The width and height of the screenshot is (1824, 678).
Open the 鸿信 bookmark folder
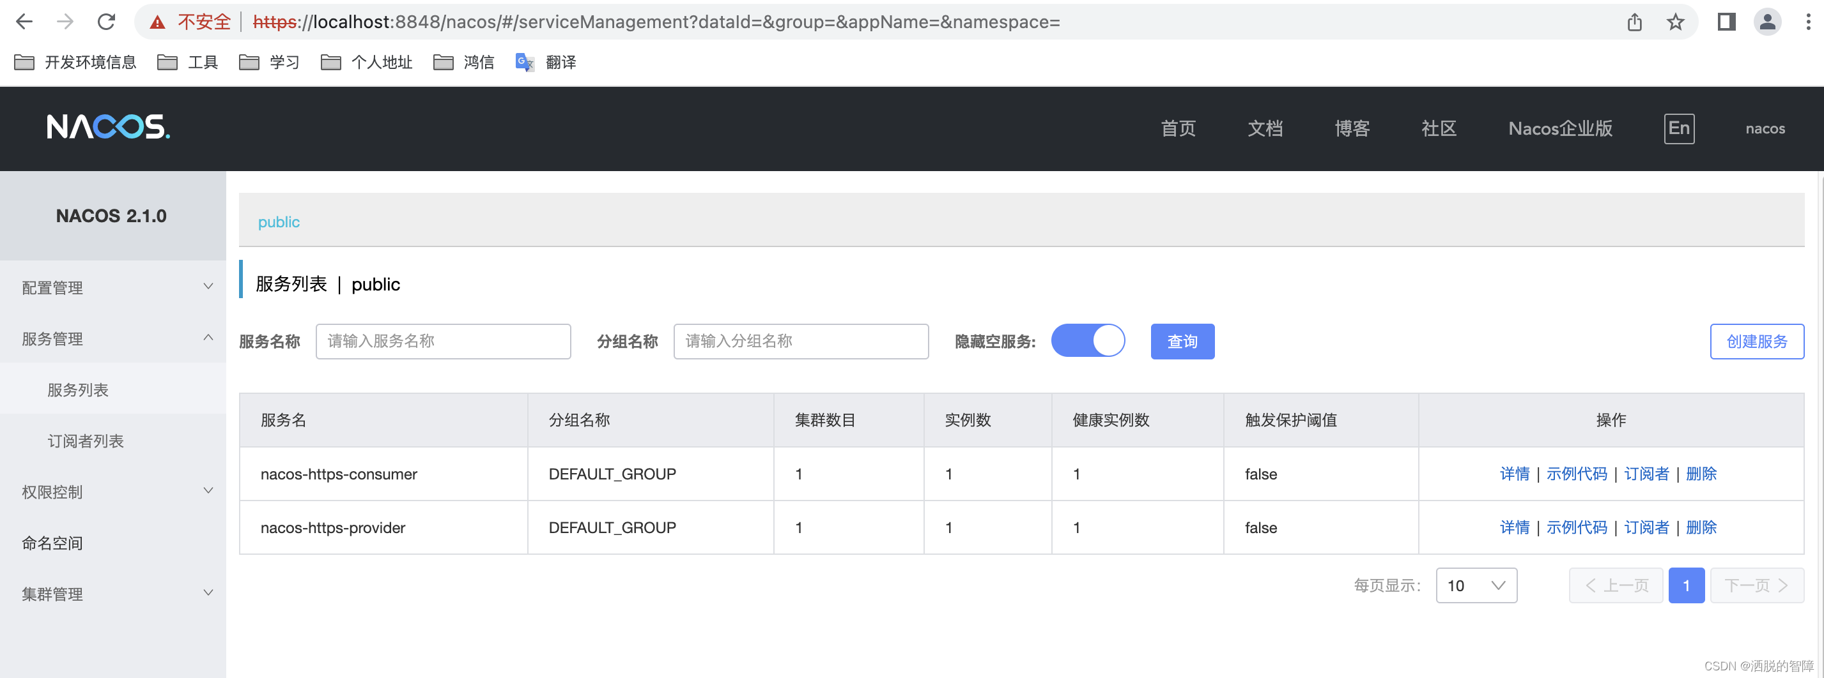coord(464,62)
